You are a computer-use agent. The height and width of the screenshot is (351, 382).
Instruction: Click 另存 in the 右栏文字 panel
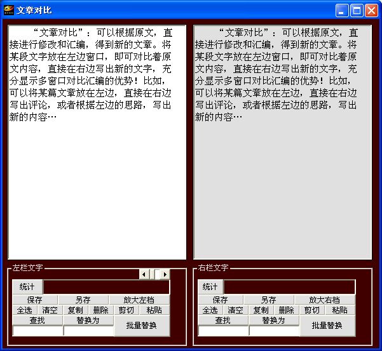click(x=269, y=300)
